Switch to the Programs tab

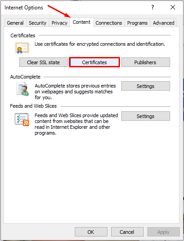(137, 23)
